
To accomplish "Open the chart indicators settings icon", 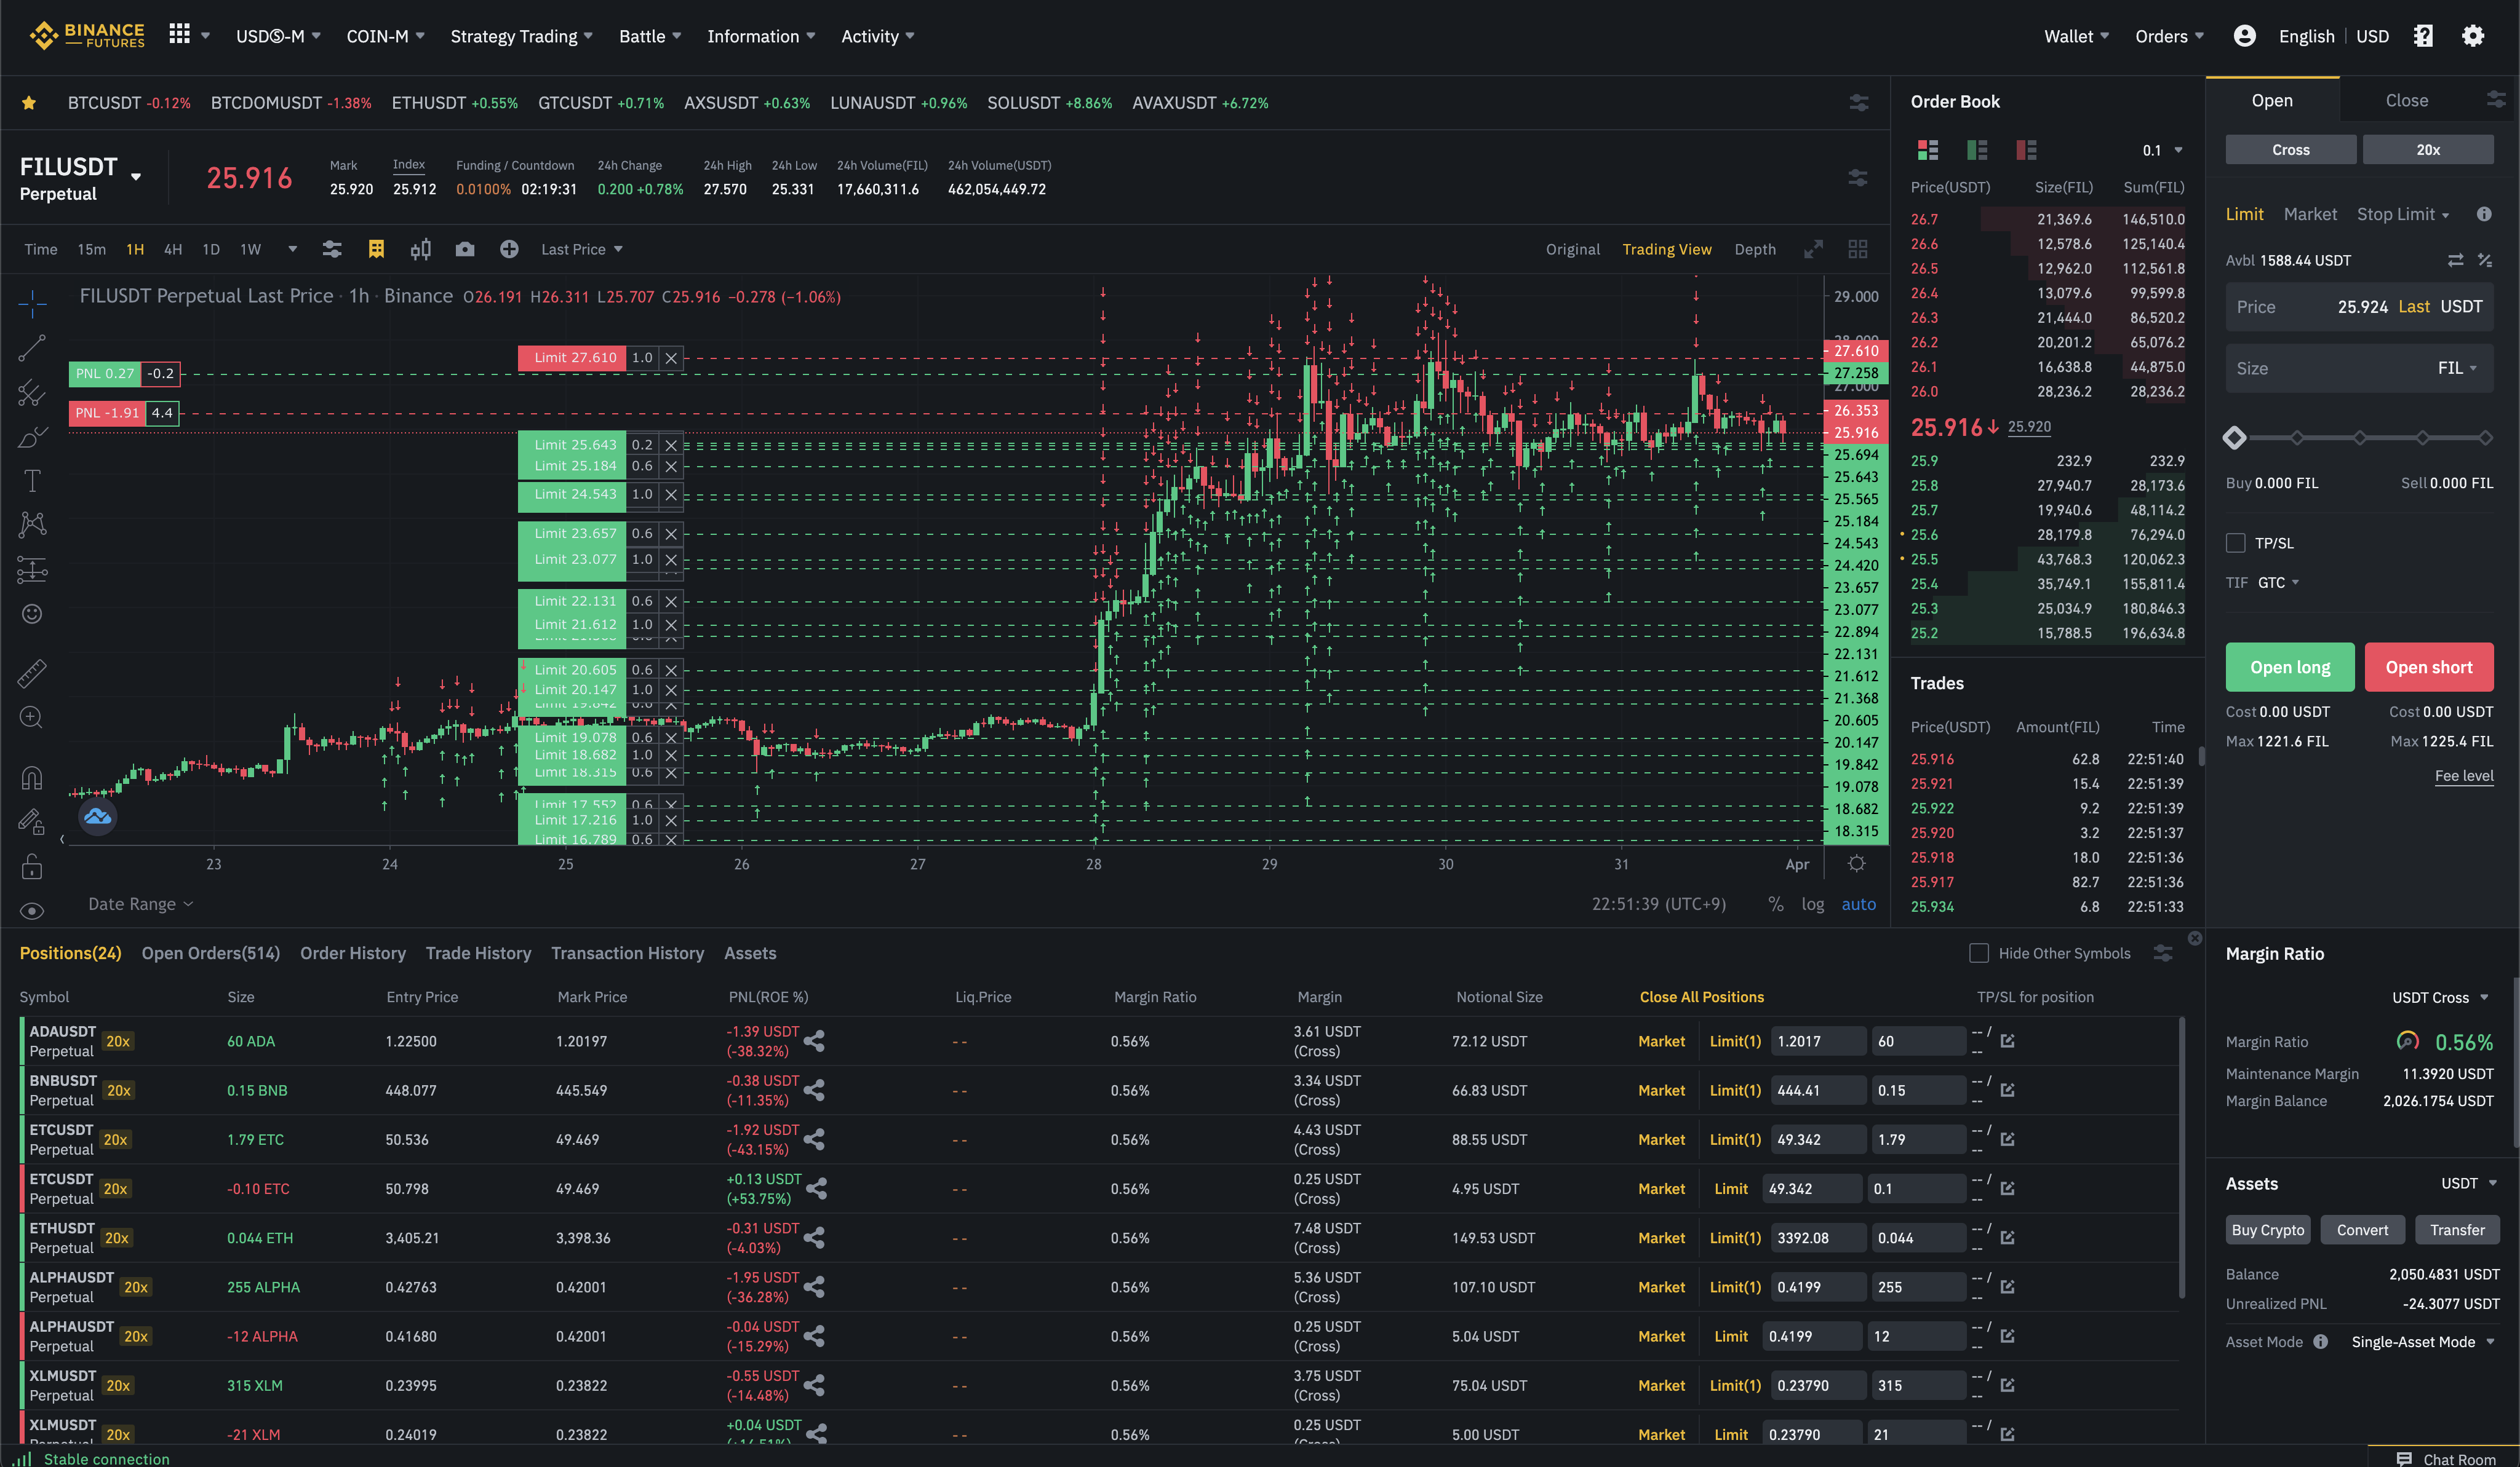I will click(x=332, y=249).
